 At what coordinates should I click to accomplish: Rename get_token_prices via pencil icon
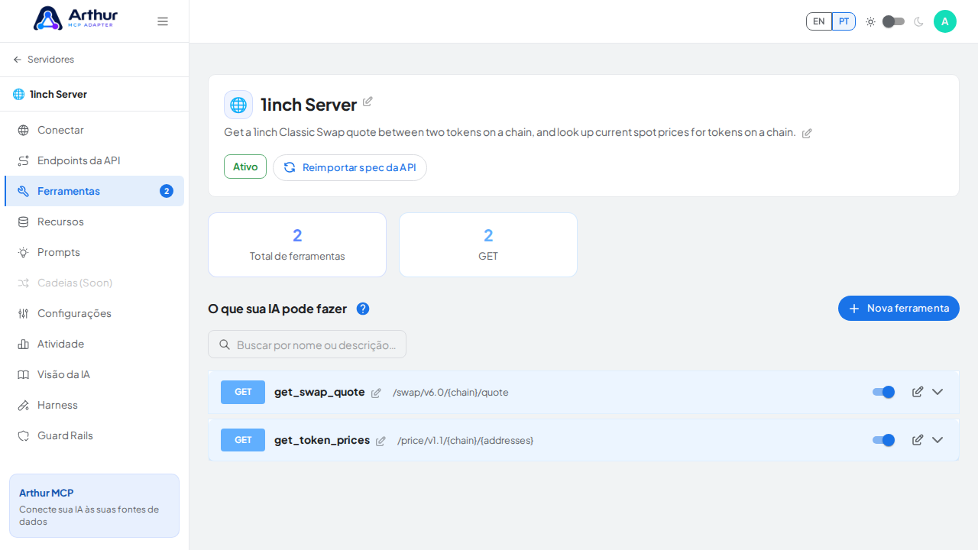click(381, 441)
